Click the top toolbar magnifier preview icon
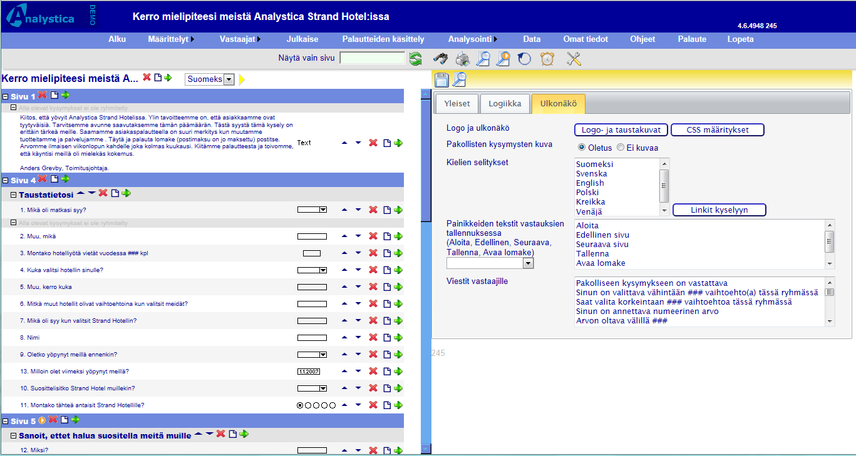The height and width of the screenshot is (456, 856). 483,59
